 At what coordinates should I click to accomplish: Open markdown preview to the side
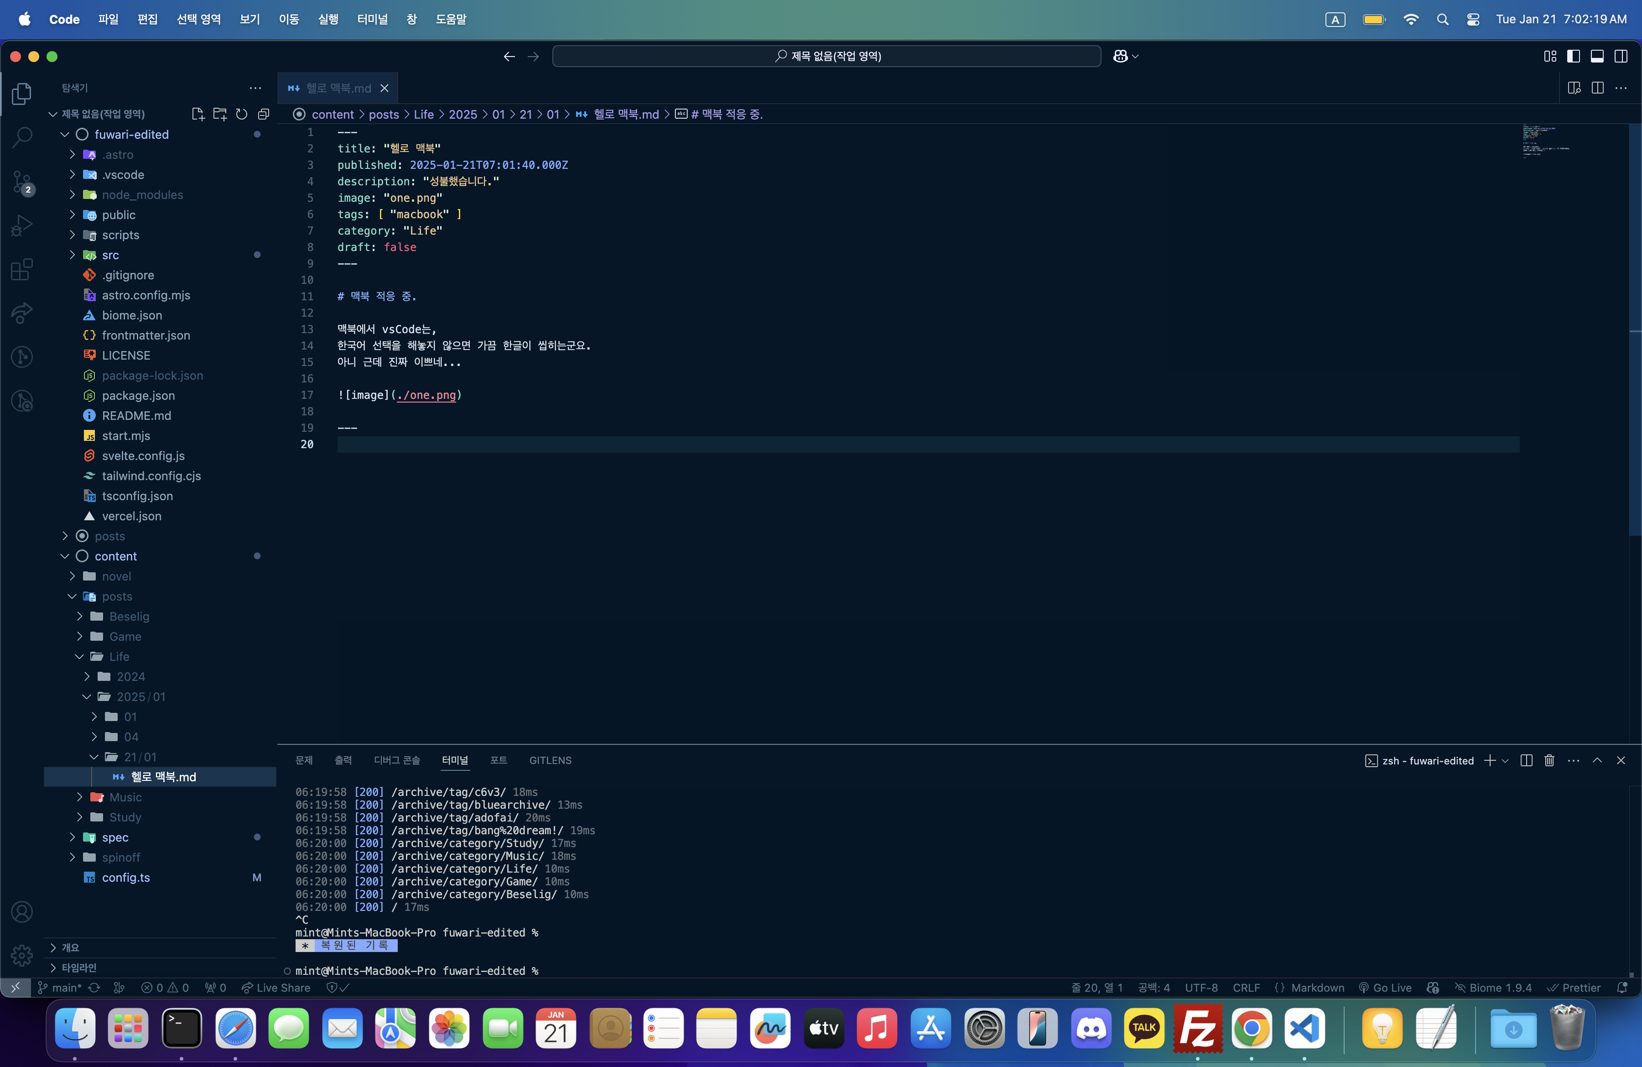(1574, 88)
